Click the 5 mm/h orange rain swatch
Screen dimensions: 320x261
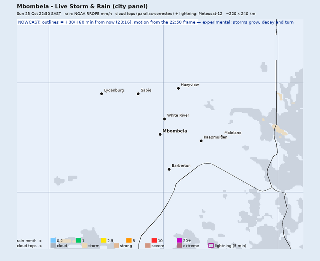(x=129, y=240)
